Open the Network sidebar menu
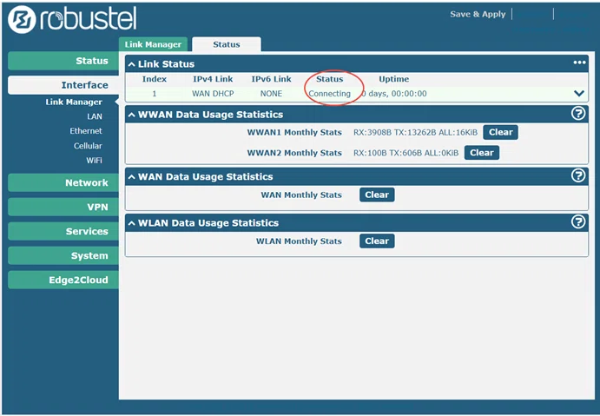Image resolution: width=600 pixels, height=416 pixels. tap(63, 183)
